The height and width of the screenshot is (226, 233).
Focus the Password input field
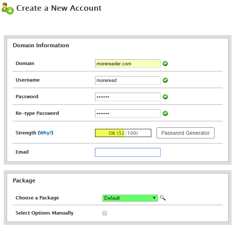pos(128,97)
